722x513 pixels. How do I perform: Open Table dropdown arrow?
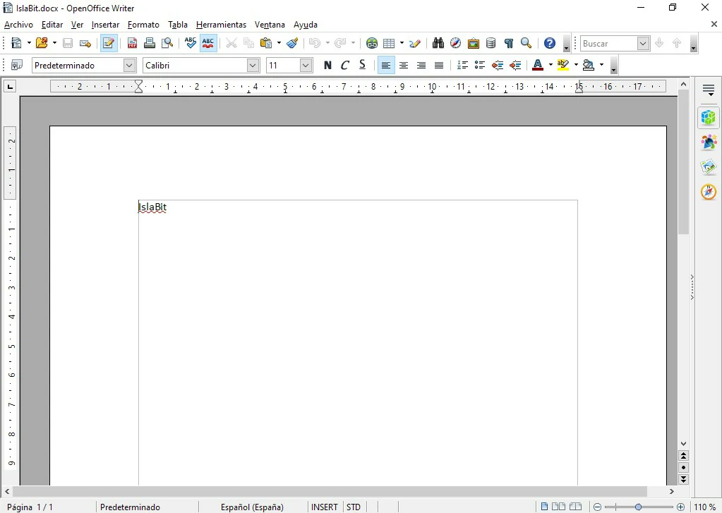pos(402,43)
